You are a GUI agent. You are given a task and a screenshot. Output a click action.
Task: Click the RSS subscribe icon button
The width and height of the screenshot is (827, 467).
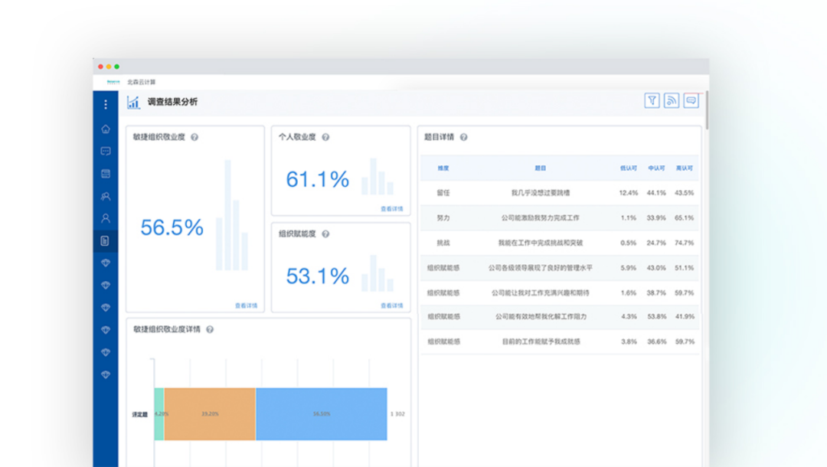(x=672, y=100)
